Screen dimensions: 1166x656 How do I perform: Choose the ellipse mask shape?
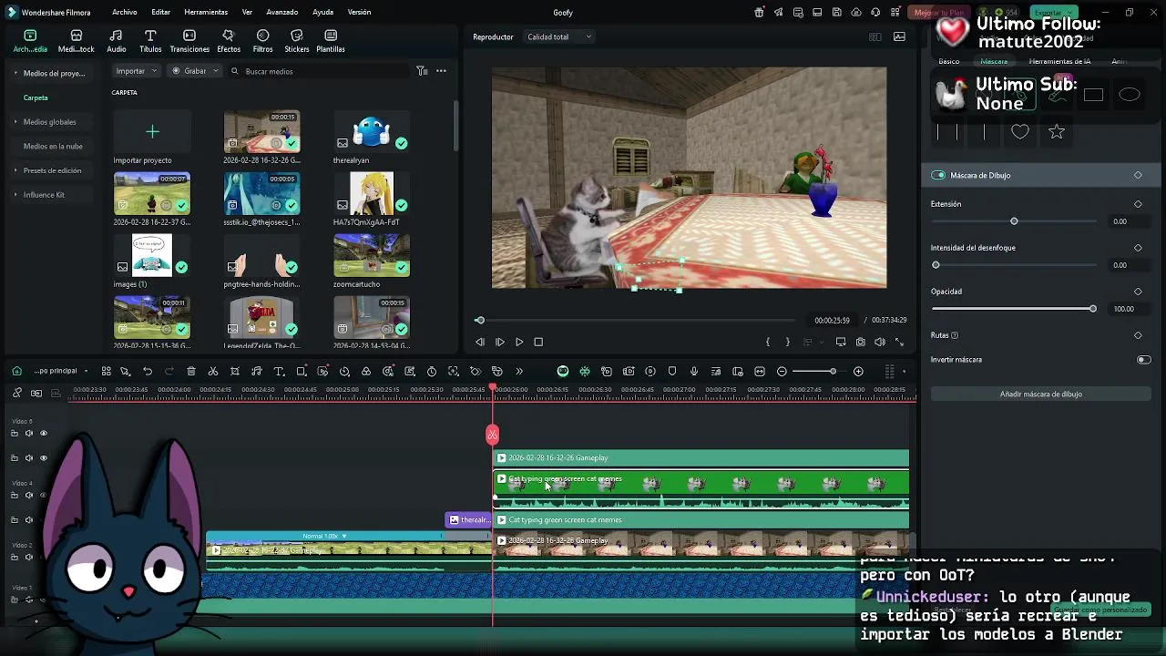coord(1130,95)
